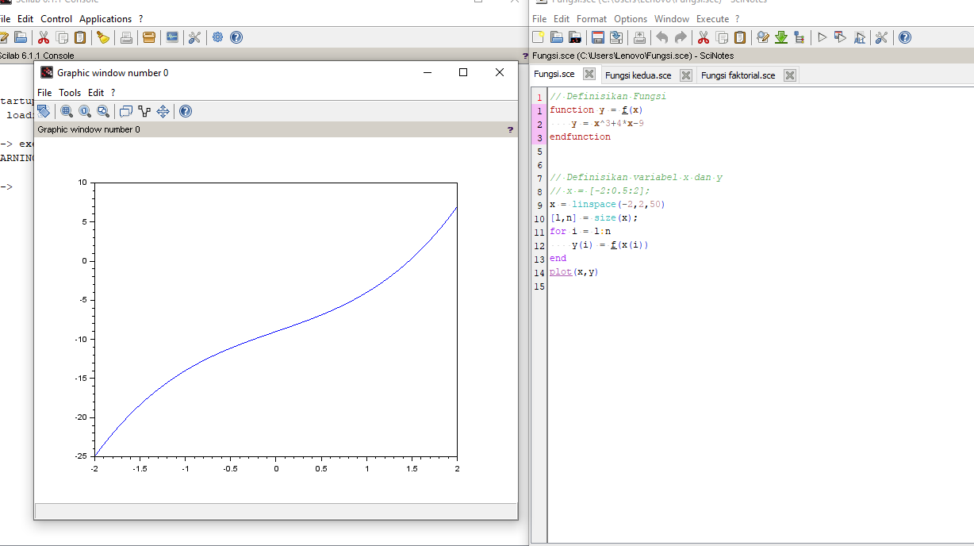Open console preferences tools icon

pyautogui.click(x=194, y=37)
